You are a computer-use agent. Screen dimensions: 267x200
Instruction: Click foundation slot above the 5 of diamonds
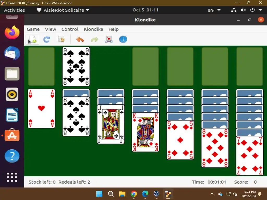pyautogui.click(x=180, y=66)
